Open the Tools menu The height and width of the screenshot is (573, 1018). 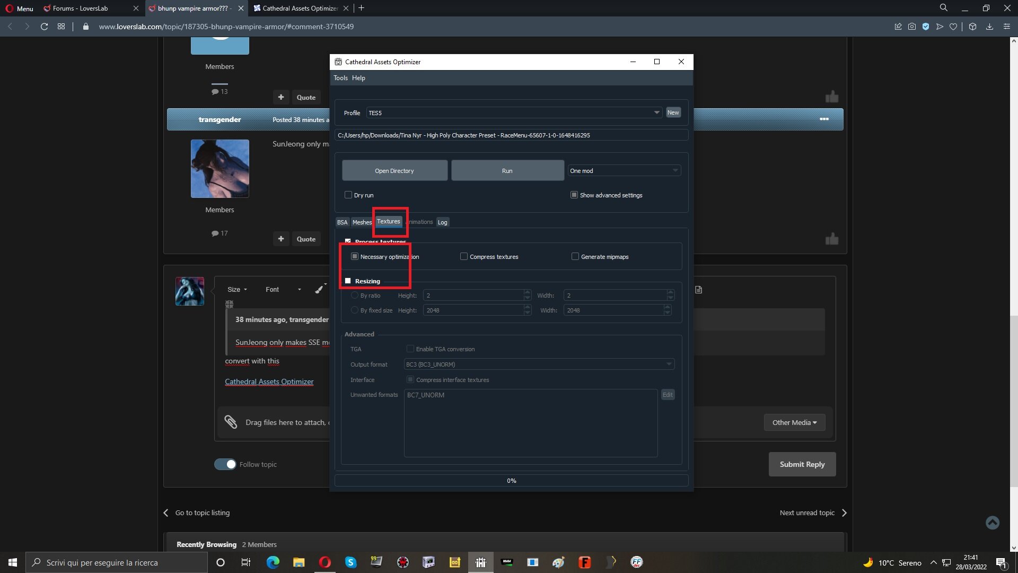pyautogui.click(x=340, y=78)
